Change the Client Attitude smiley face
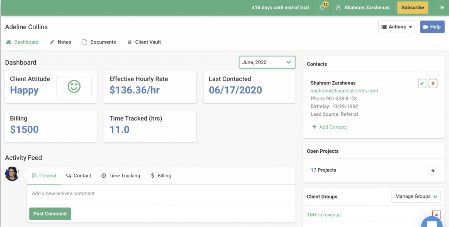Viewport: 449px width, 227px height. (x=74, y=87)
